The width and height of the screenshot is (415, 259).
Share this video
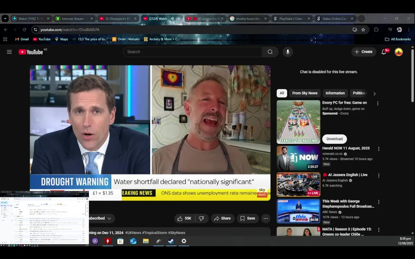[223, 218]
